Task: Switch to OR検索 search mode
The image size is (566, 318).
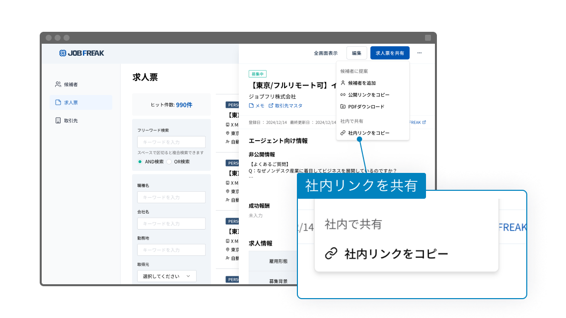Action: coord(170,161)
